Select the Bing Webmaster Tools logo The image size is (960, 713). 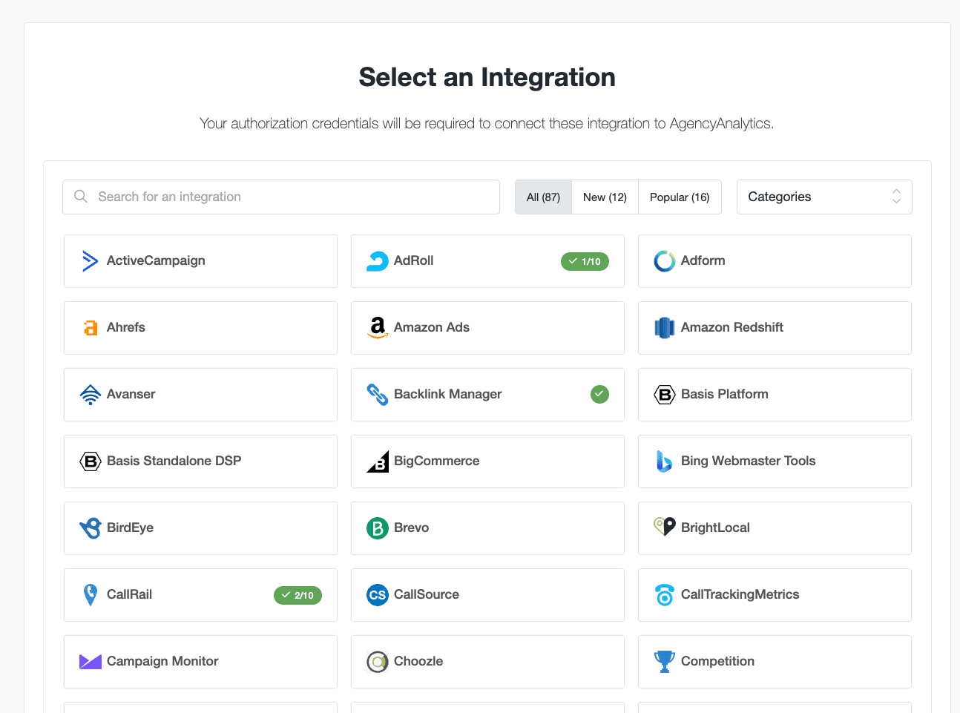[664, 461]
